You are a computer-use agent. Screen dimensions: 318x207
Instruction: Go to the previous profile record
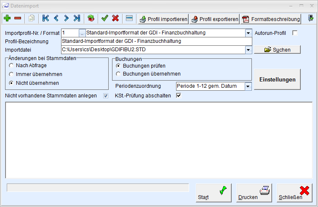pyautogui.click(x=56, y=18)
